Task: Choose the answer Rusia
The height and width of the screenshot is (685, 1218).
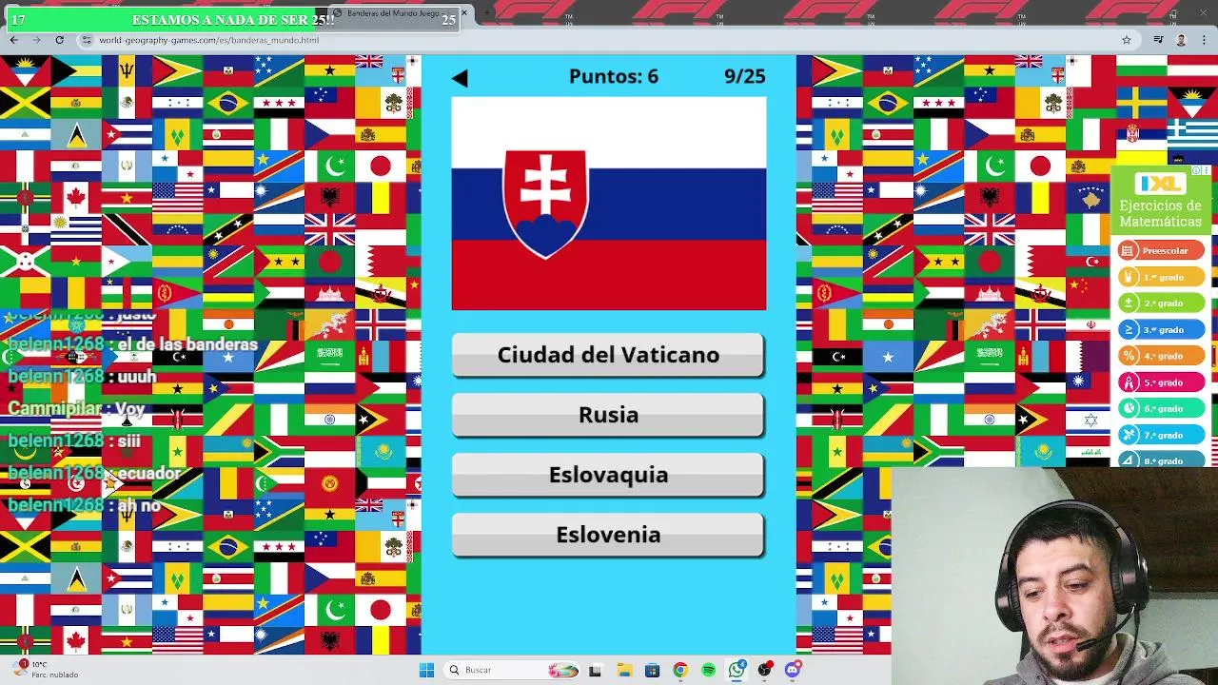Action: pos(608,415)
